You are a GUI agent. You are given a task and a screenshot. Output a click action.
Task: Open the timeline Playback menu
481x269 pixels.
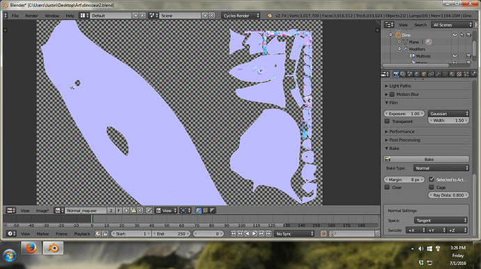(x=82, y=234)
